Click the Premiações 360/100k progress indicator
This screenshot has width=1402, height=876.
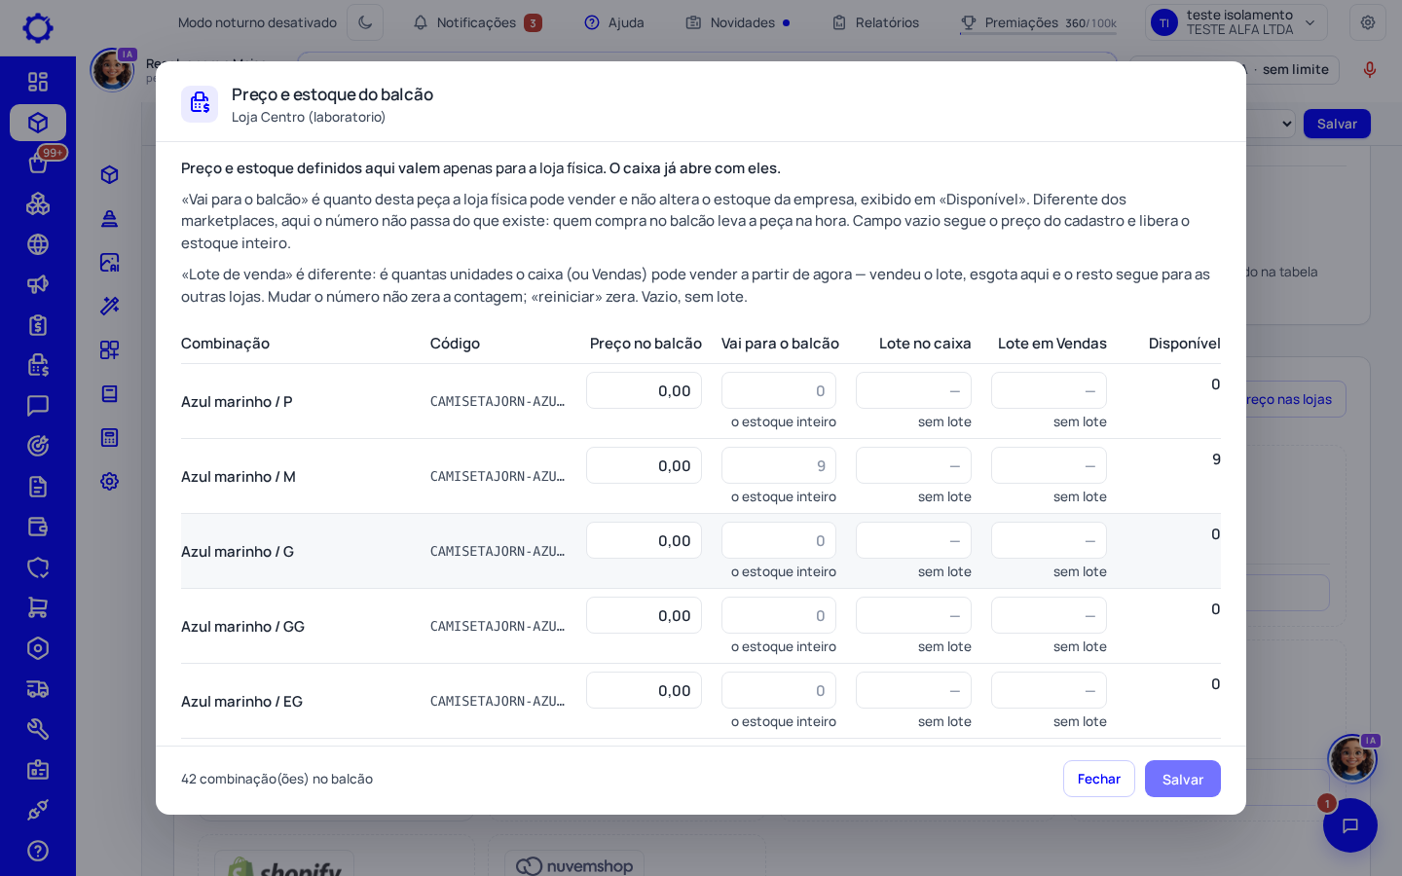click(x=1038, y=22)
